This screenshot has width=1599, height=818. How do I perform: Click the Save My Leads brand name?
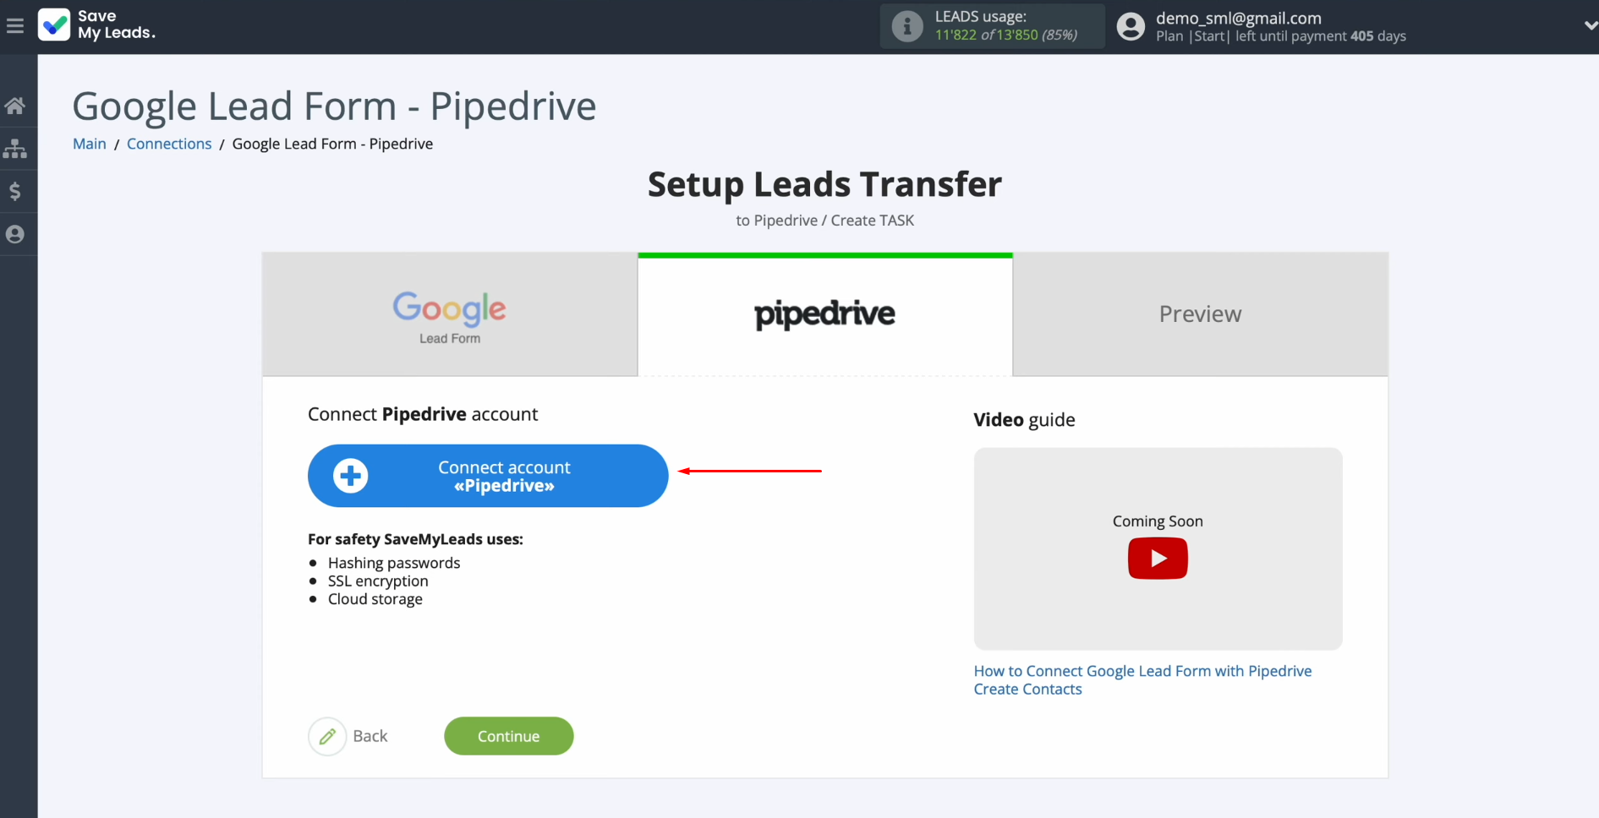click(x=117, y=25)
